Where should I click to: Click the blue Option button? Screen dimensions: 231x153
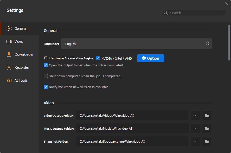151,58
